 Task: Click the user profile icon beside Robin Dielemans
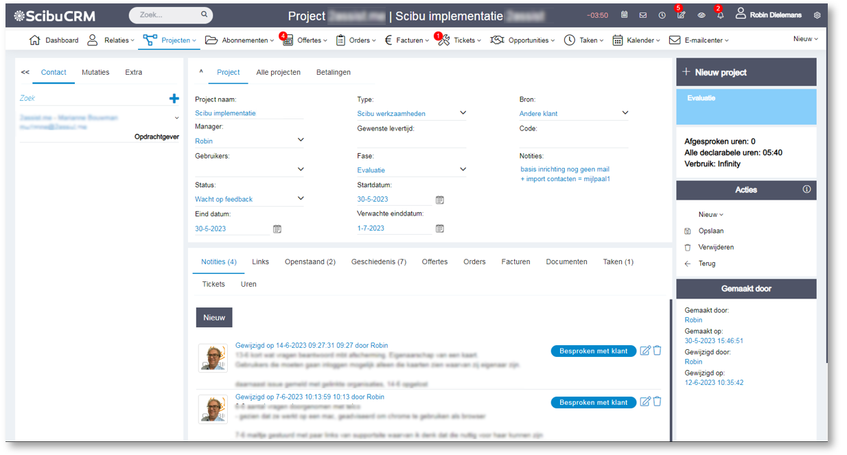pyautogui.click(x=741, y=14)
